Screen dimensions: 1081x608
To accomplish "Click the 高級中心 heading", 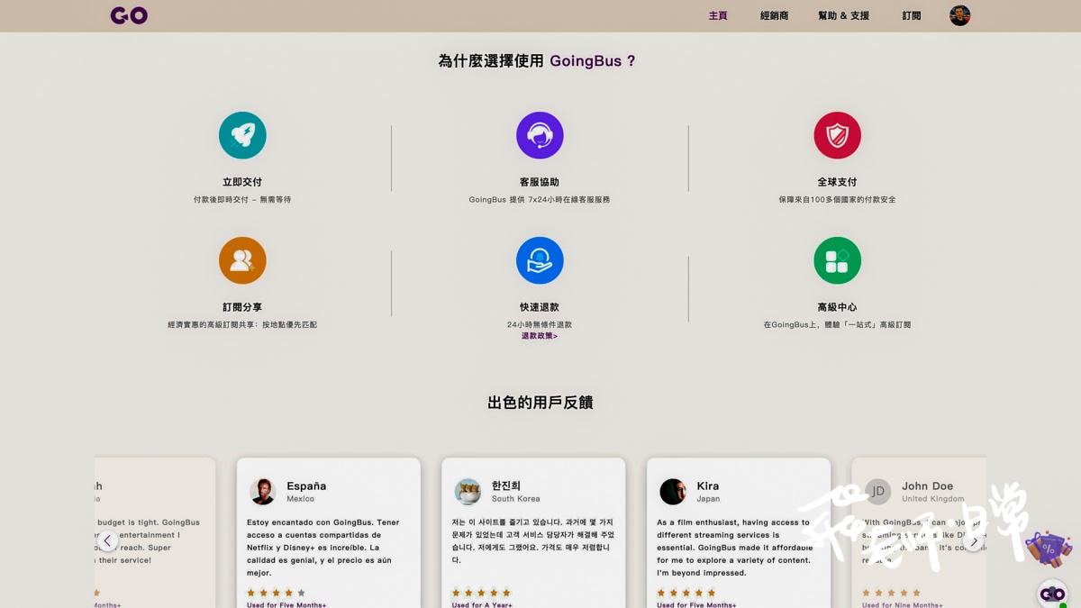I will point(837,307).
